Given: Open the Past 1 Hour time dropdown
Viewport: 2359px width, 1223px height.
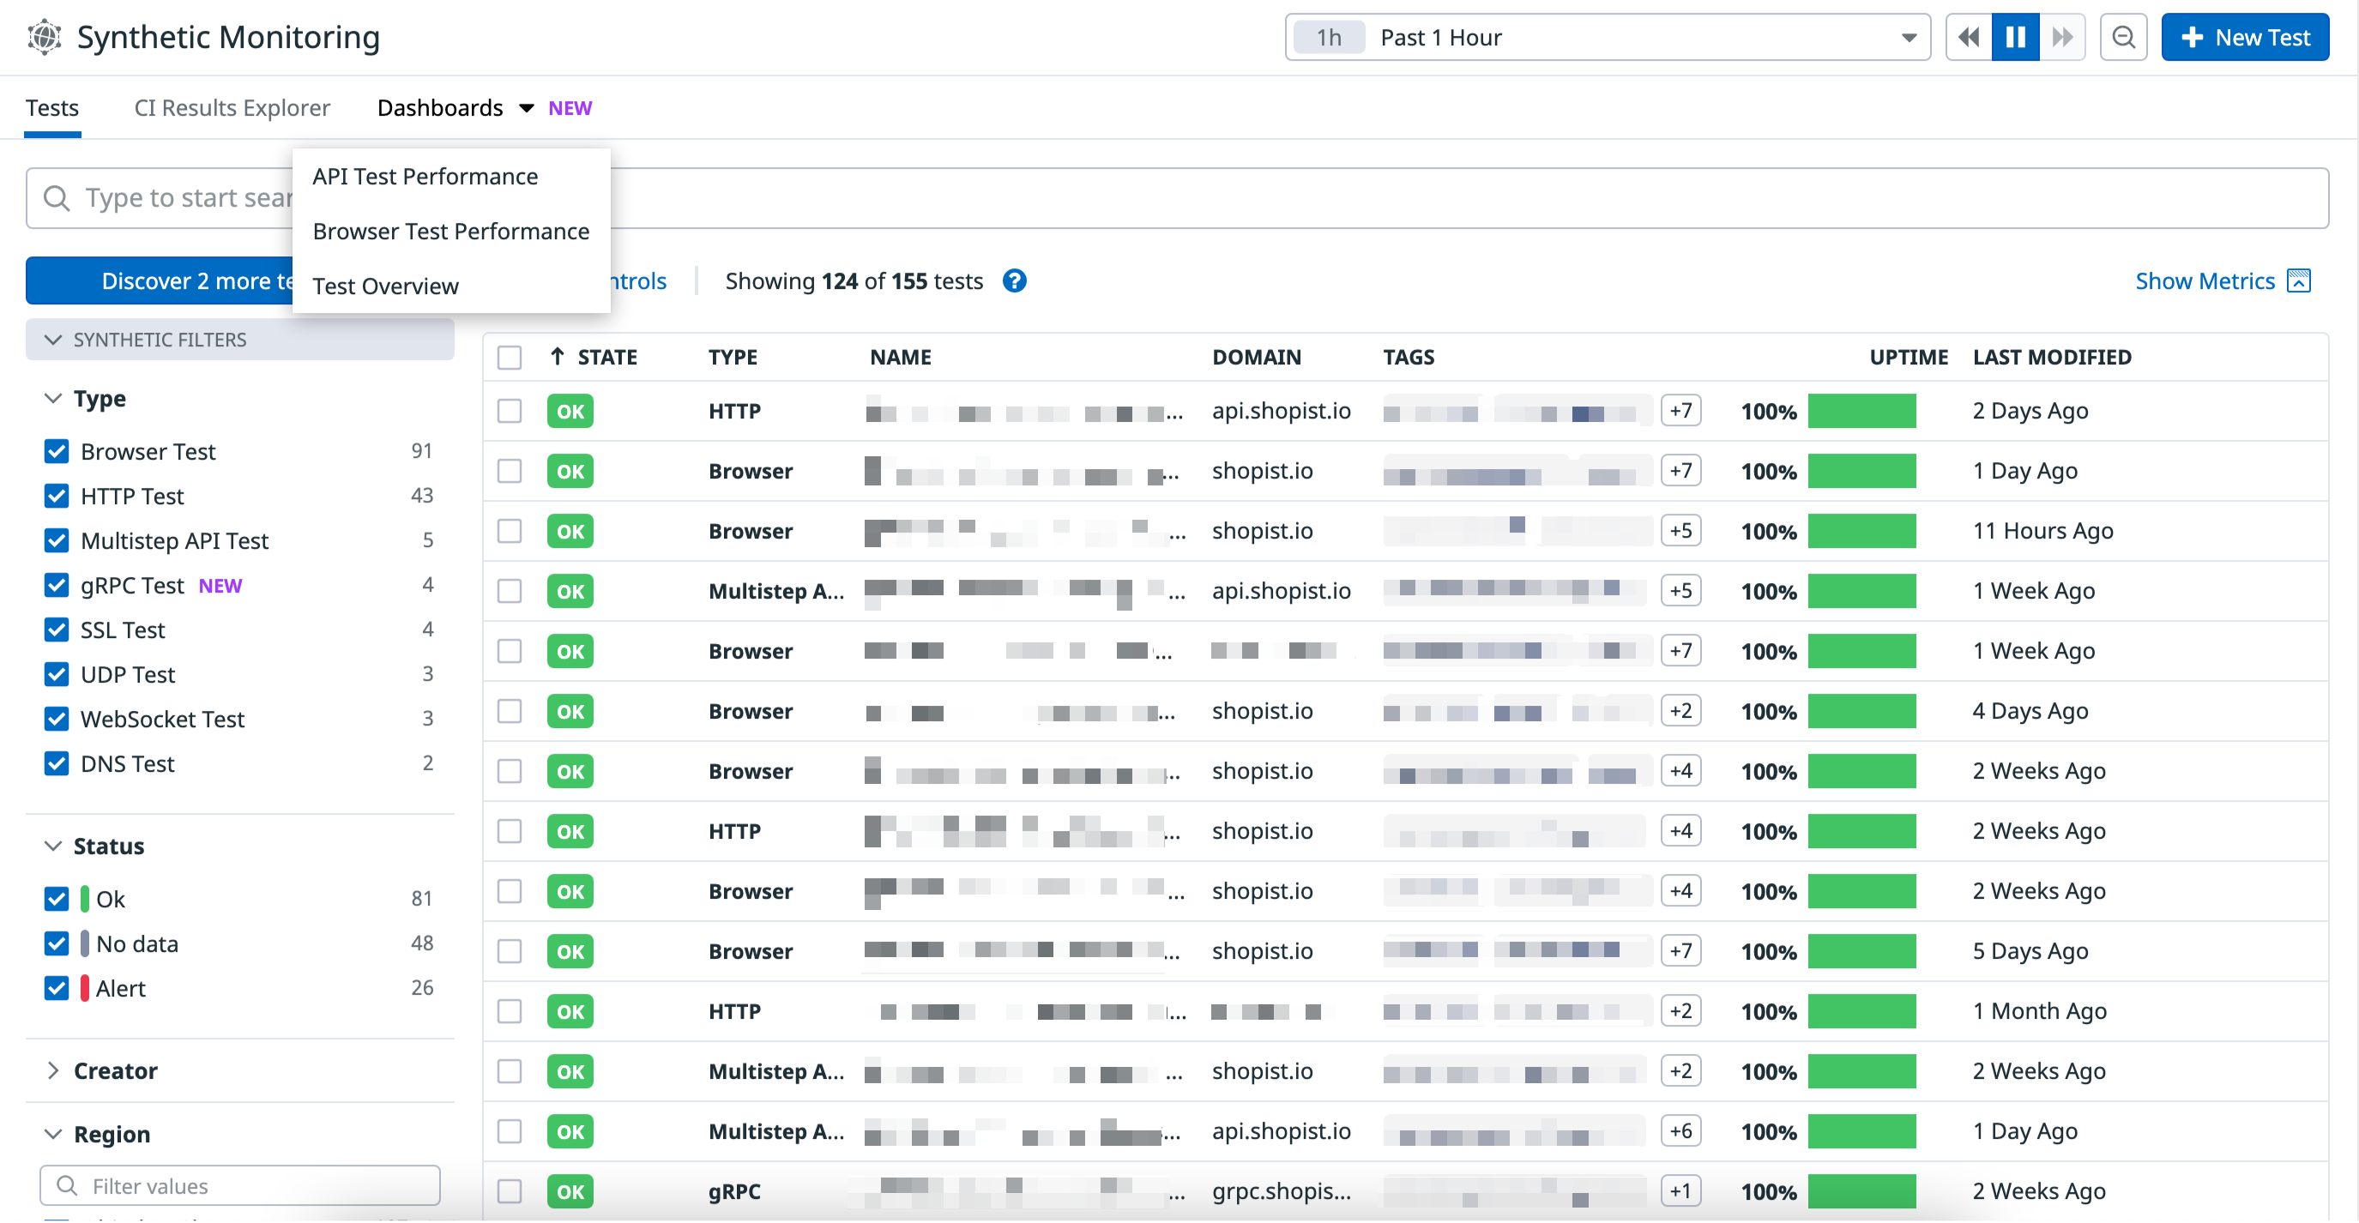Looking at the screenshot, I should [1608, 38].
